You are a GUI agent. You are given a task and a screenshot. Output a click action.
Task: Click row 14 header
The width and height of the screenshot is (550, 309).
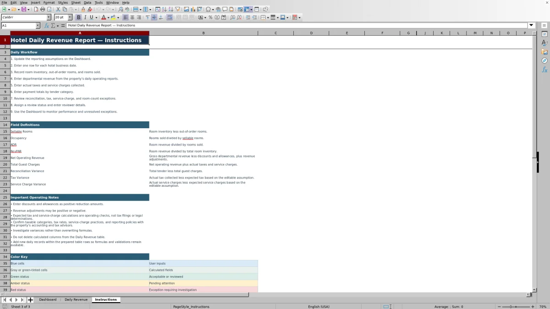(x=5, y=125)
